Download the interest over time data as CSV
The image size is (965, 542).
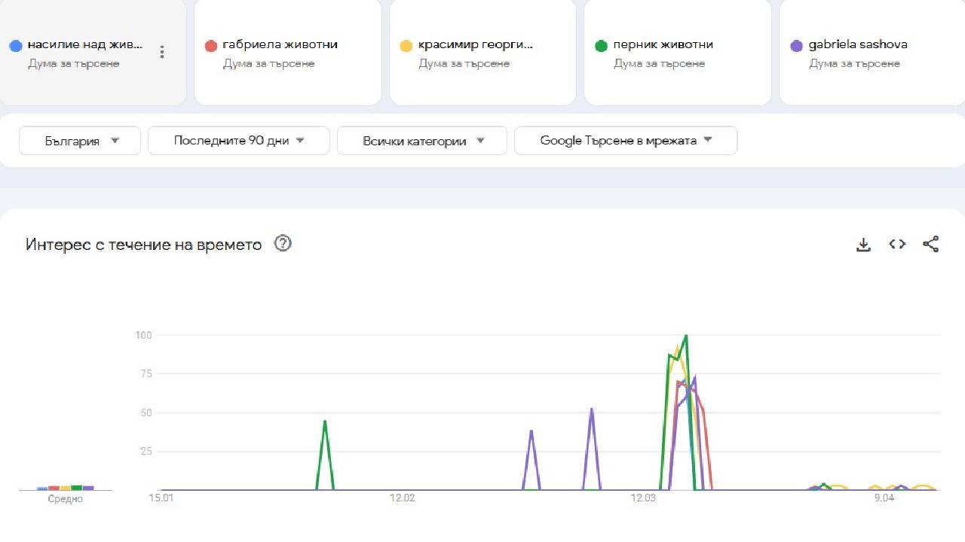(x=863, y=244)
